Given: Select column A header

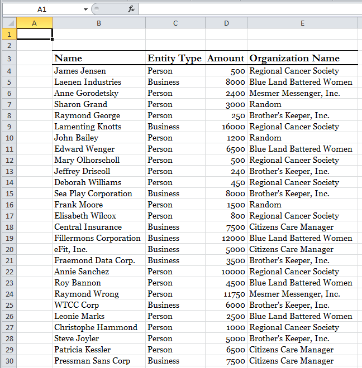Looking at the screenshot, I should 34,23.
